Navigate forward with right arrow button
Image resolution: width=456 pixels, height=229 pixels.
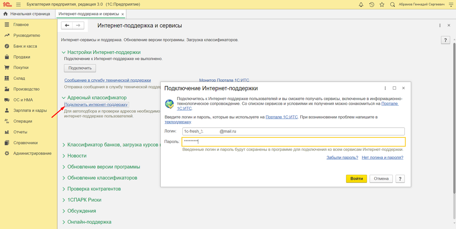pos(78,25)
